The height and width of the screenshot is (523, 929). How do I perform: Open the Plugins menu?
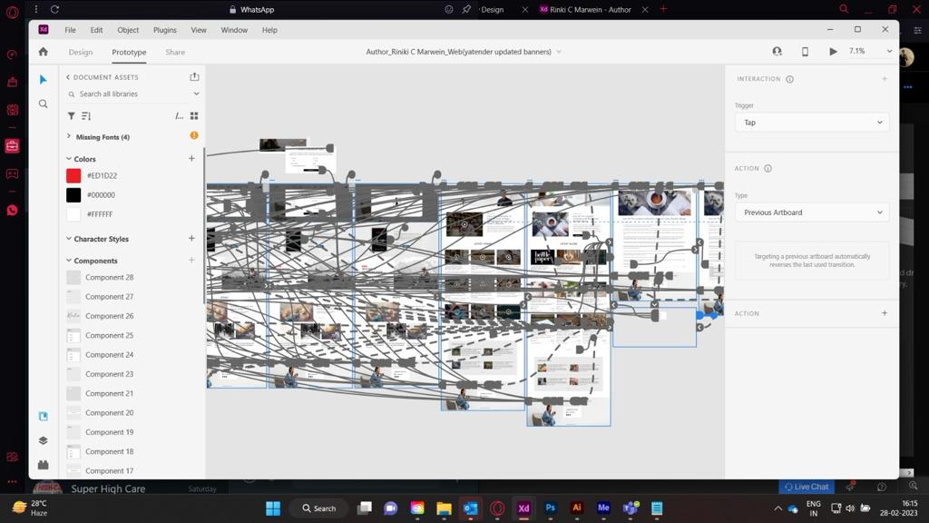click(165, 30)
